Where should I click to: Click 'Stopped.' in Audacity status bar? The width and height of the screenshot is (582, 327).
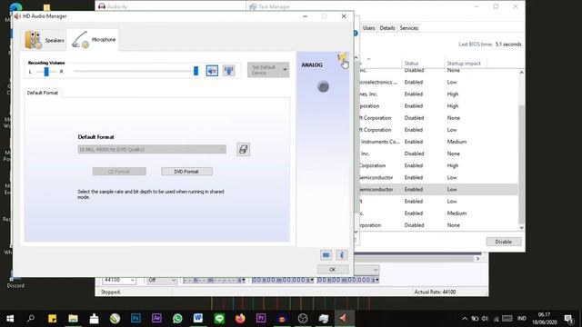tap(111, 292)
